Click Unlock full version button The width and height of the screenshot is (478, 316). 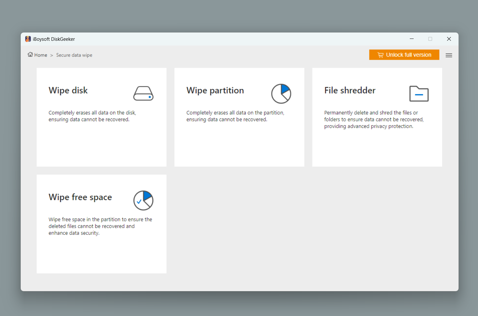(x=404, y=55)
